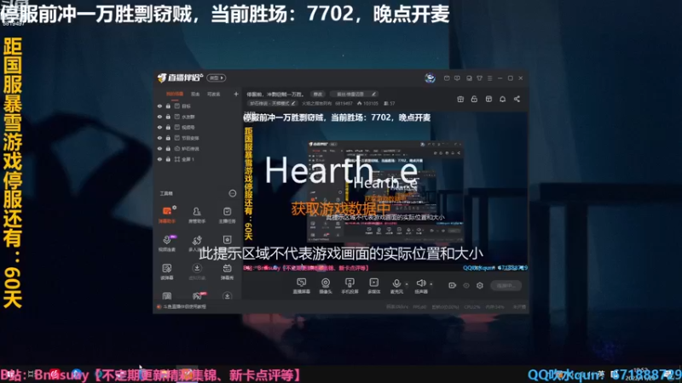Collapse the 工具箱 toolbox round button

click(232, 193)
